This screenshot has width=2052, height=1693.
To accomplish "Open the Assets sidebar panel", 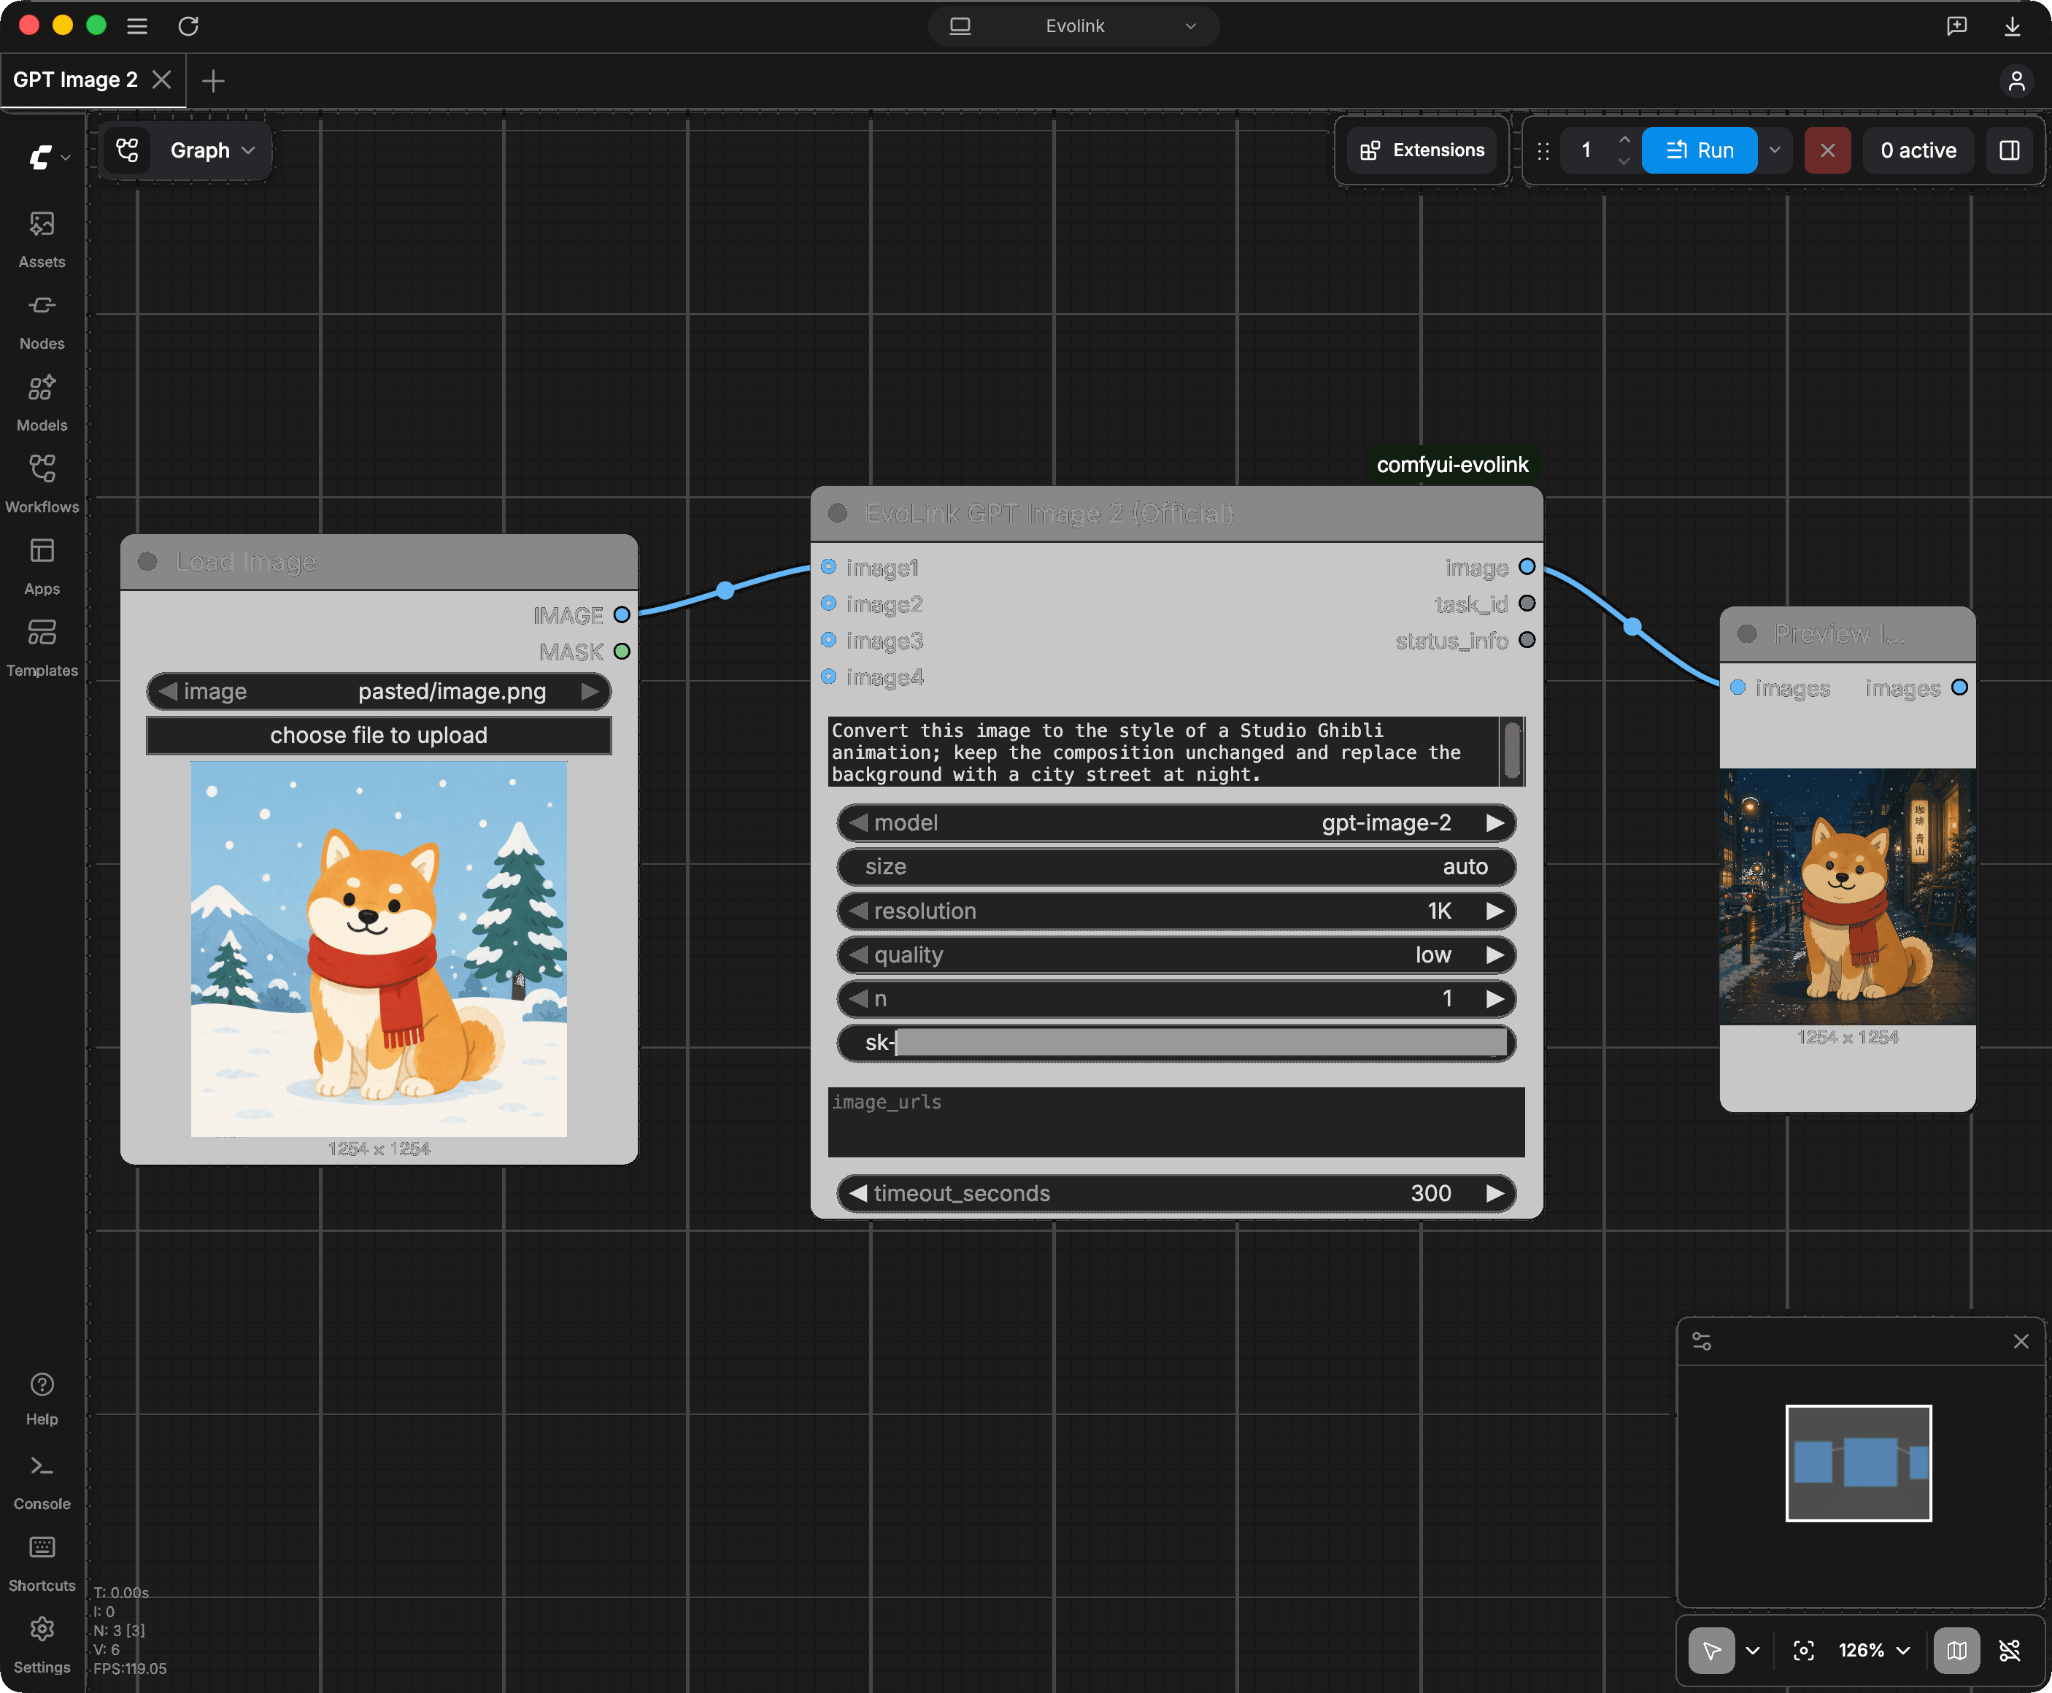I will (42, 240).
